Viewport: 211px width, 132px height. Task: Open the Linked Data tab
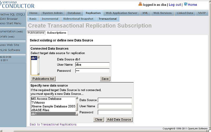pyautogui.click(x=185, y=13)
